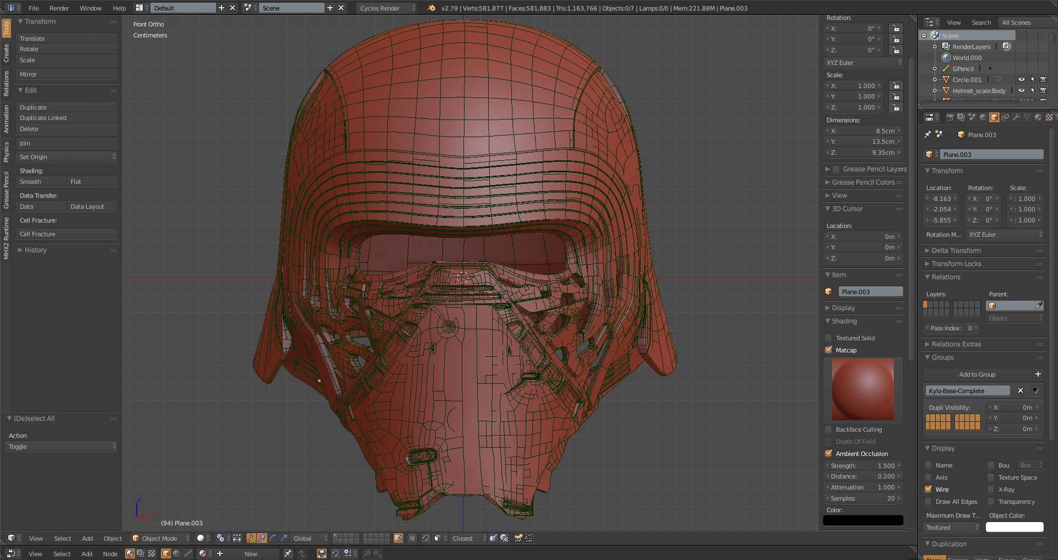Expand the History panel
This screenshot has width=1058, height=560.
point(35,250)
